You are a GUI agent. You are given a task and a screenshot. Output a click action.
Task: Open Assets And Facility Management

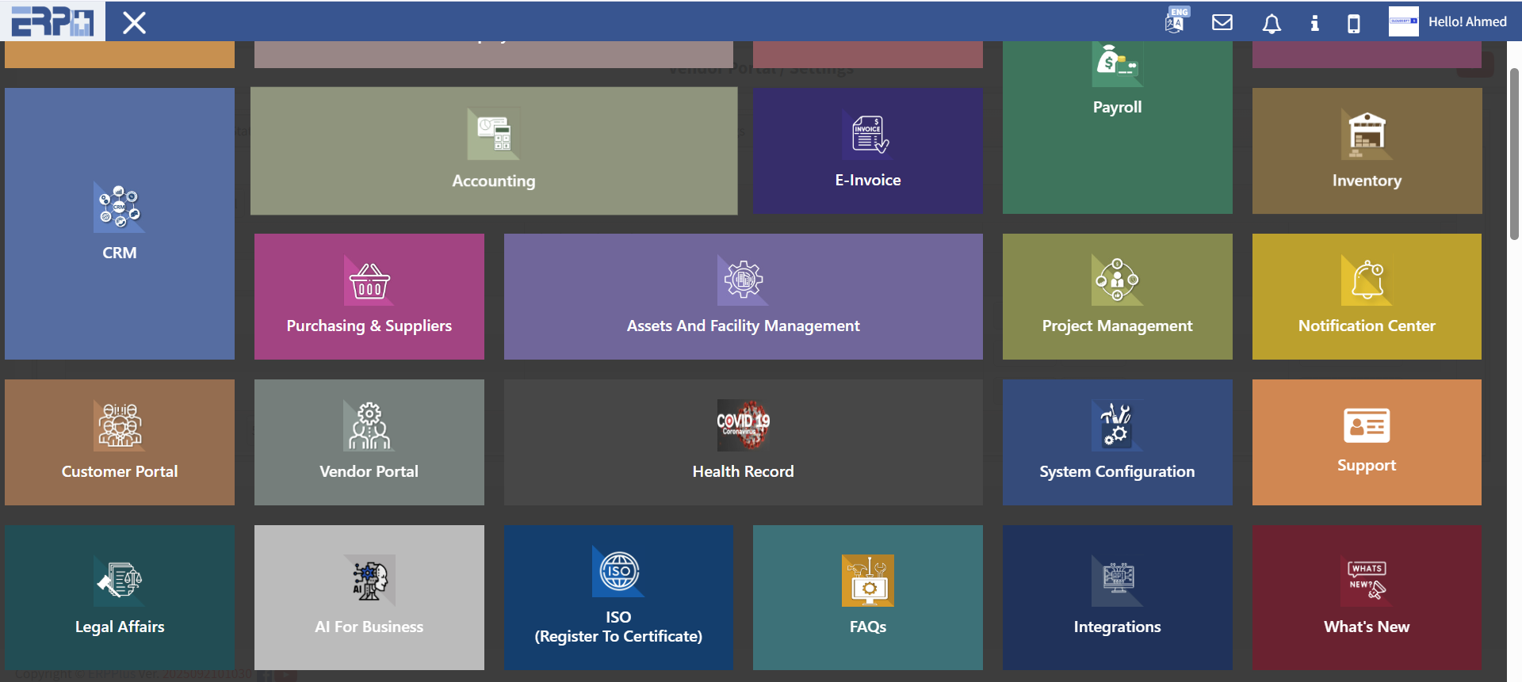(743, 296)
